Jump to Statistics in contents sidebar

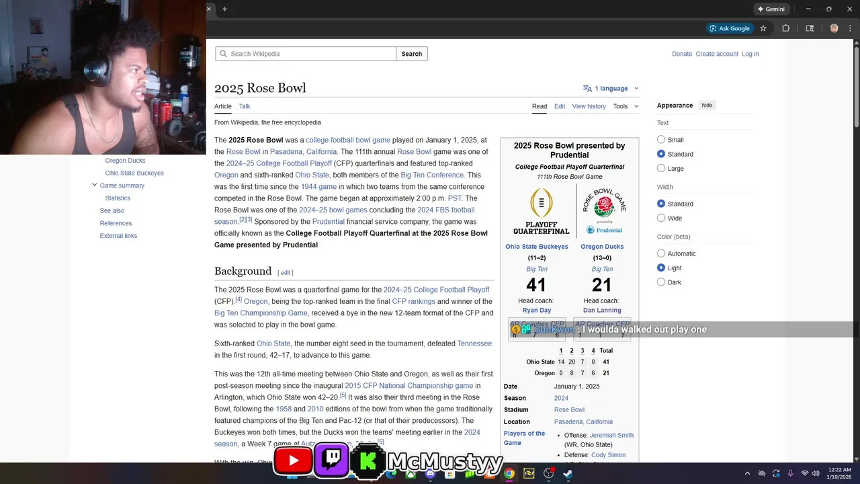(118, 198)
